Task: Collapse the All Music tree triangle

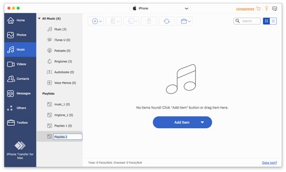Action: 39,19
